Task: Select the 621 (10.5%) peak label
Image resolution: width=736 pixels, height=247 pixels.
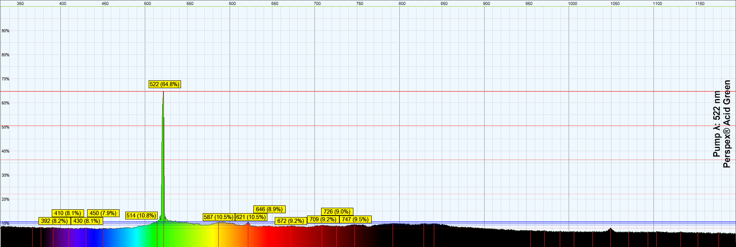Action: click(251, 217)
